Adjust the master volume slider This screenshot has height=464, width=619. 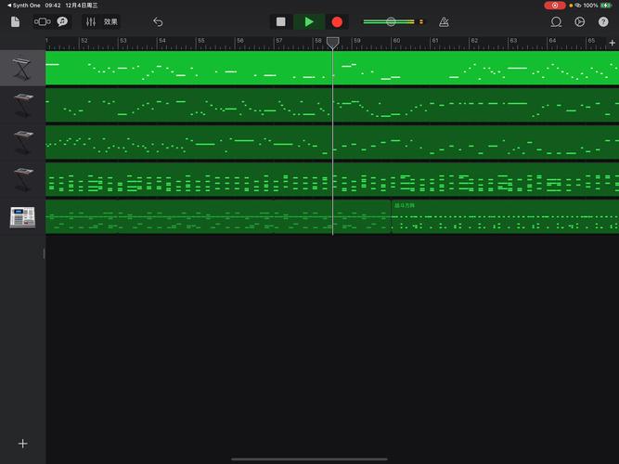tap(391, 21)
